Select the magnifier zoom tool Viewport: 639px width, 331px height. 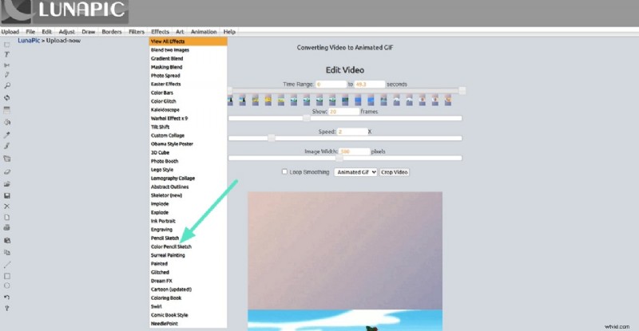pyautogui.click(x=7, y=85)
